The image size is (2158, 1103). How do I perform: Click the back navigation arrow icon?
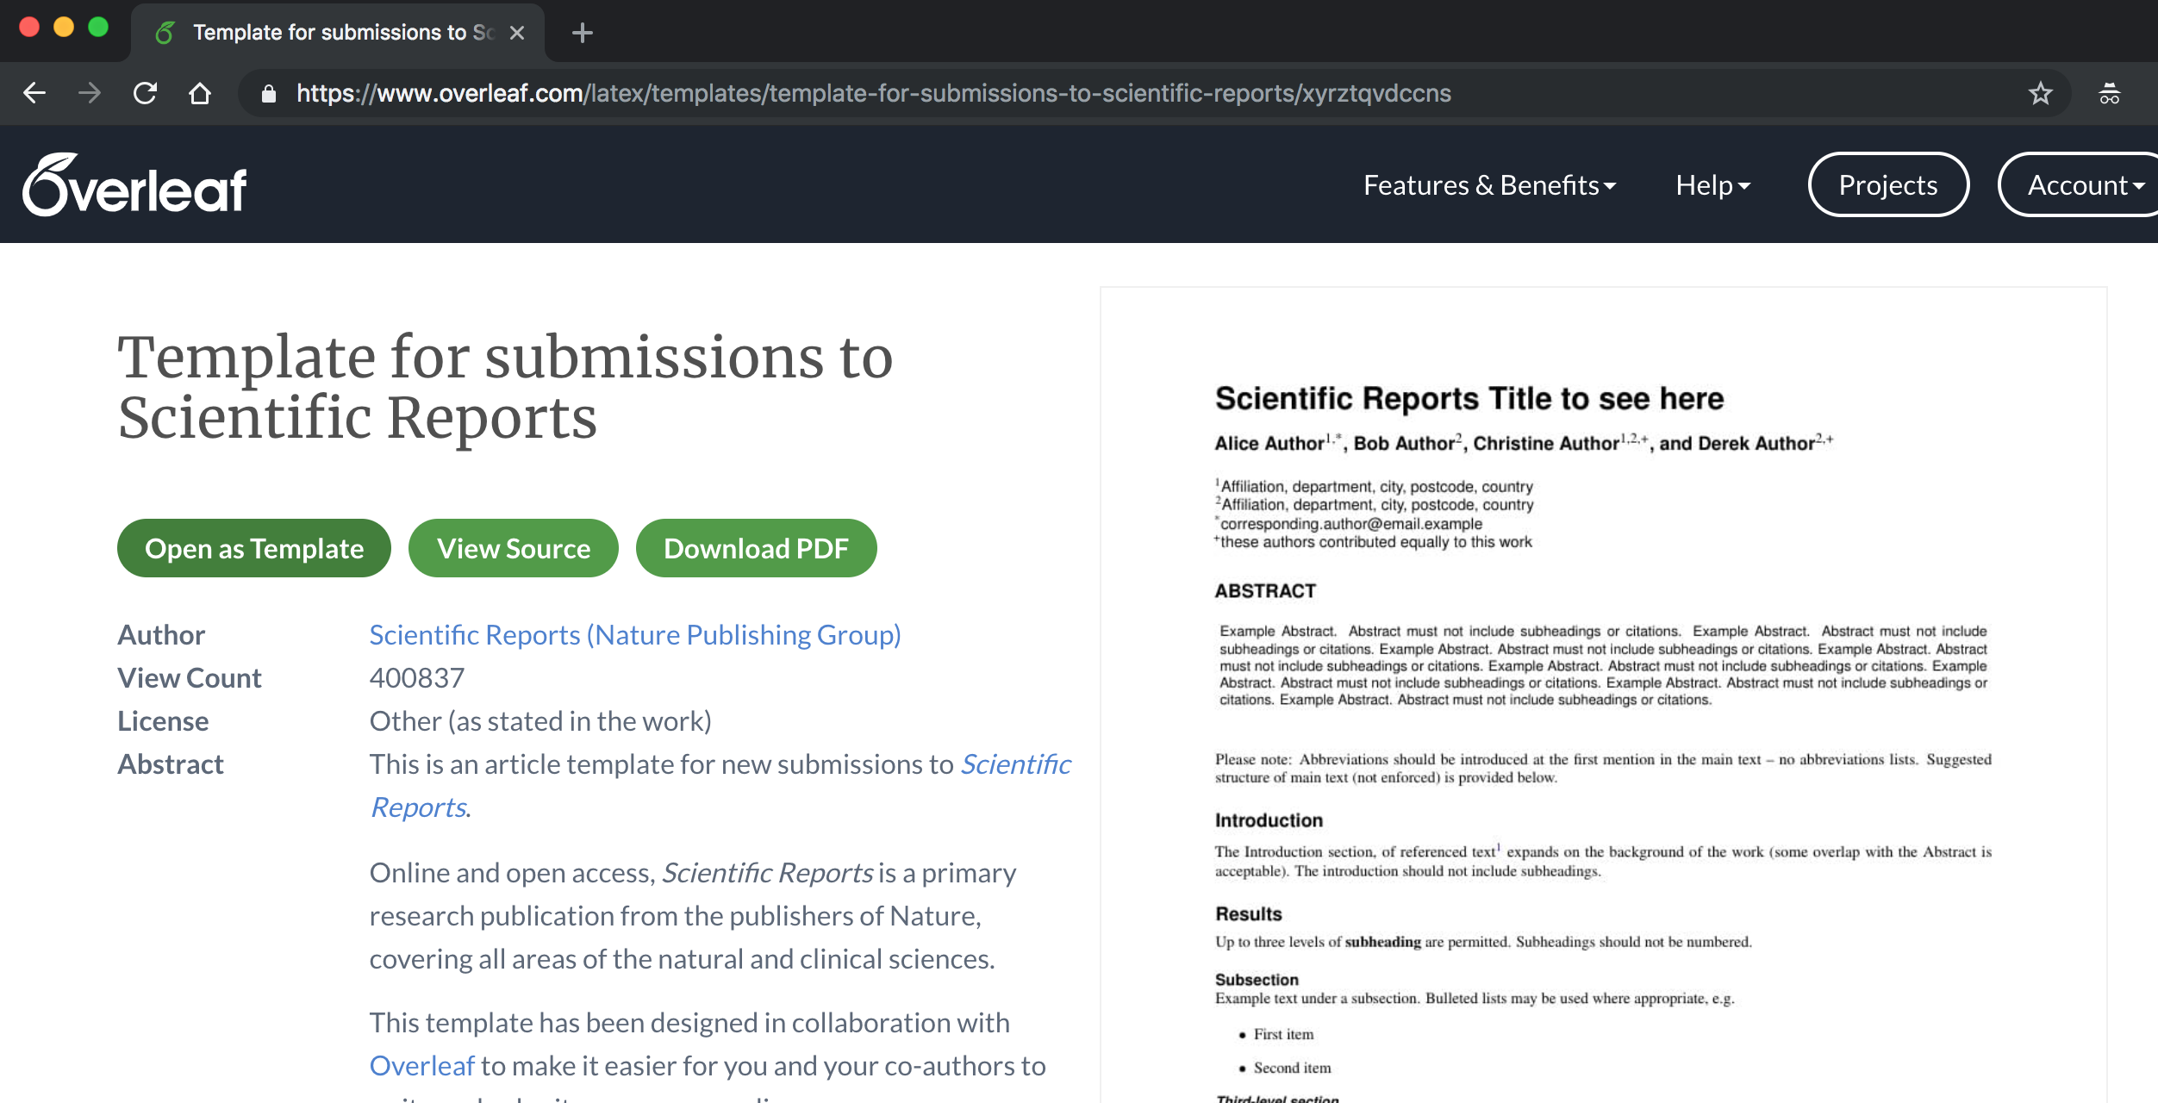tap(35, 94)
